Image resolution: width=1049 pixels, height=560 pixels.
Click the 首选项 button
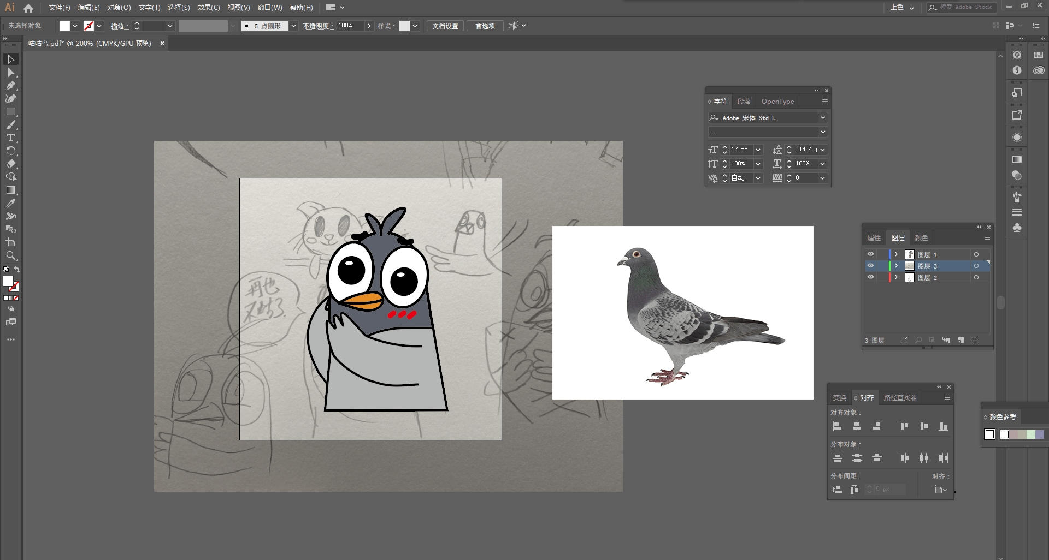[x=485, y=26]
